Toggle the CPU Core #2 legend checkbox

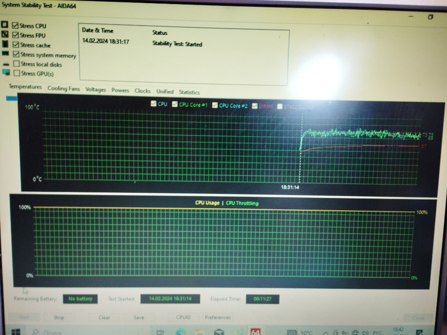pyautogui.click(x=215, y=105)
